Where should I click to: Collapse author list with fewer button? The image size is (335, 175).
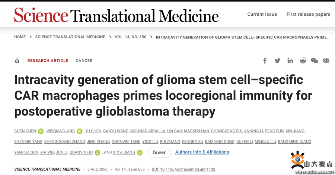159,153
